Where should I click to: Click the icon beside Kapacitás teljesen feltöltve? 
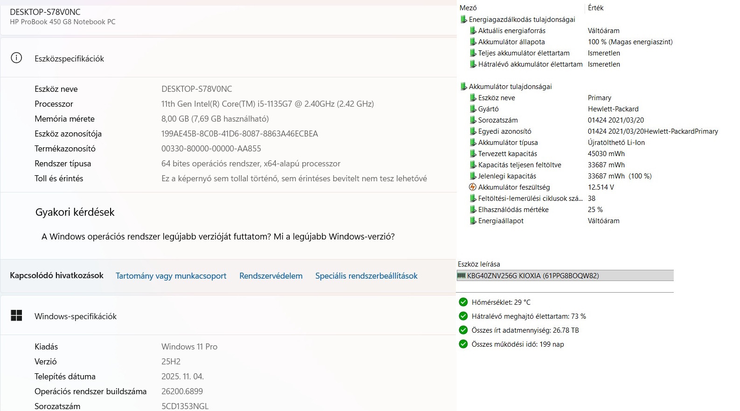pos(473,165)
